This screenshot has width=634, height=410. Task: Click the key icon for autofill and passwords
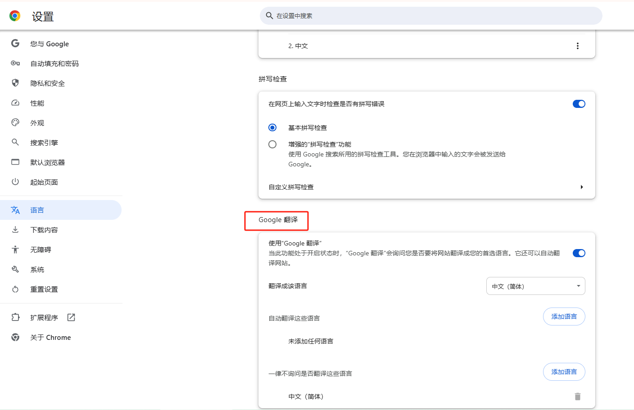click(15, 63)
